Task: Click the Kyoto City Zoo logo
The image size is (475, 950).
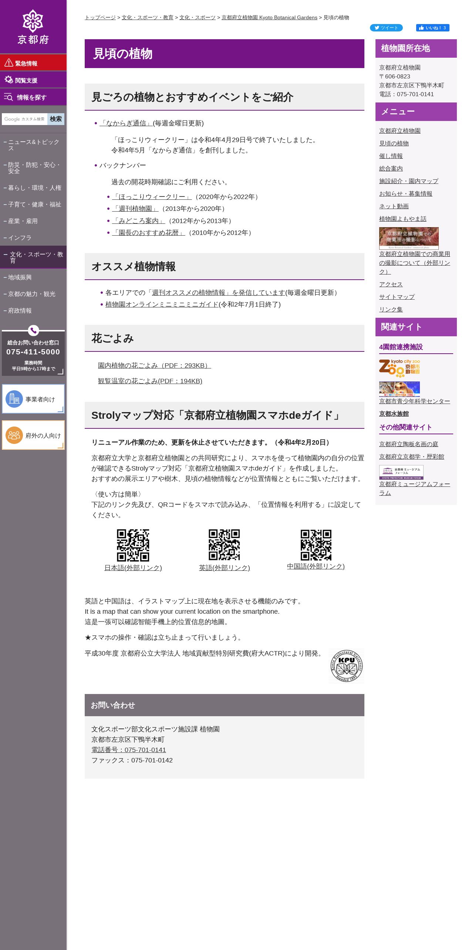Action: pos(400,368)
